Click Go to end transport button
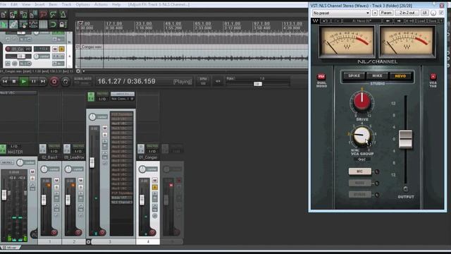The image size is (451, 254). click(43, 82)
